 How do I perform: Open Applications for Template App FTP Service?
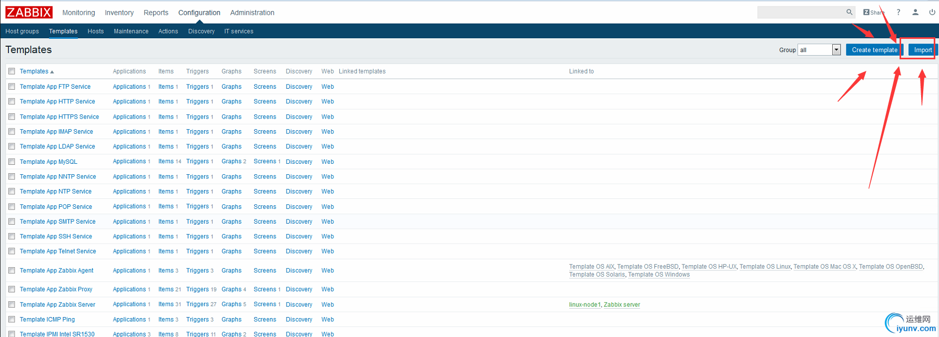pyautogui.click(x=129, y=87)
